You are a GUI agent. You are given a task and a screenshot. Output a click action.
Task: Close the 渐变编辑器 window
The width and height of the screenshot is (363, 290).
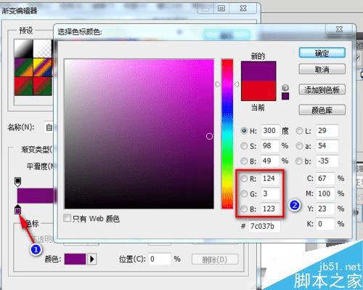(242, 9)
